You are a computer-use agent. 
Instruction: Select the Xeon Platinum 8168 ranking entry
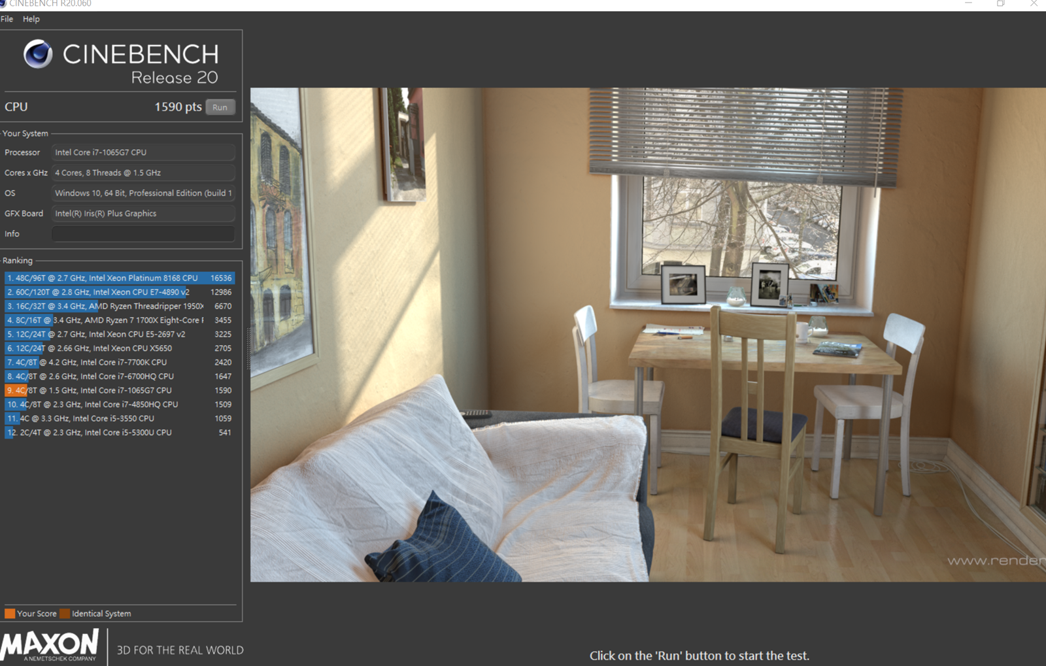point(119,278)
